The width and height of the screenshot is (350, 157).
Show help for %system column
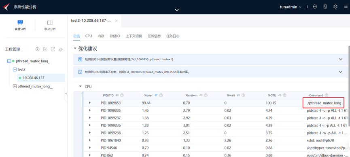click(206, 95)
